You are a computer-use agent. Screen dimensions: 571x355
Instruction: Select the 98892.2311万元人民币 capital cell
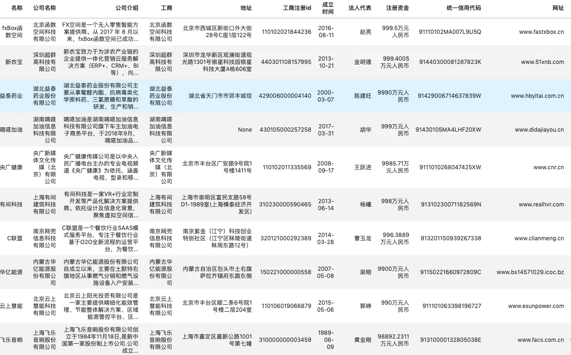tap(394, 340)
